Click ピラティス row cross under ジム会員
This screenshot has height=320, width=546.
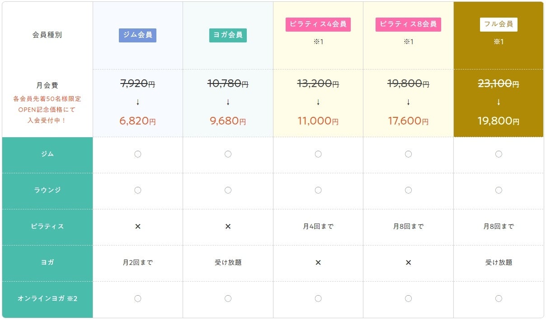pos(138,227)
